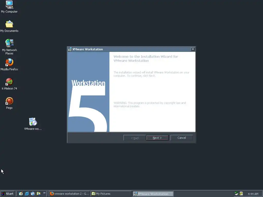
Task: Click the first quick launch notepad-style icon
Action: pos(21,194)
